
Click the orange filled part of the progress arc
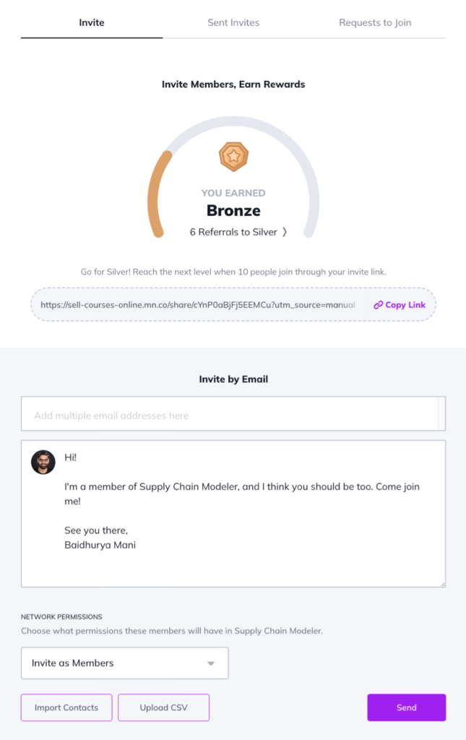155,195
